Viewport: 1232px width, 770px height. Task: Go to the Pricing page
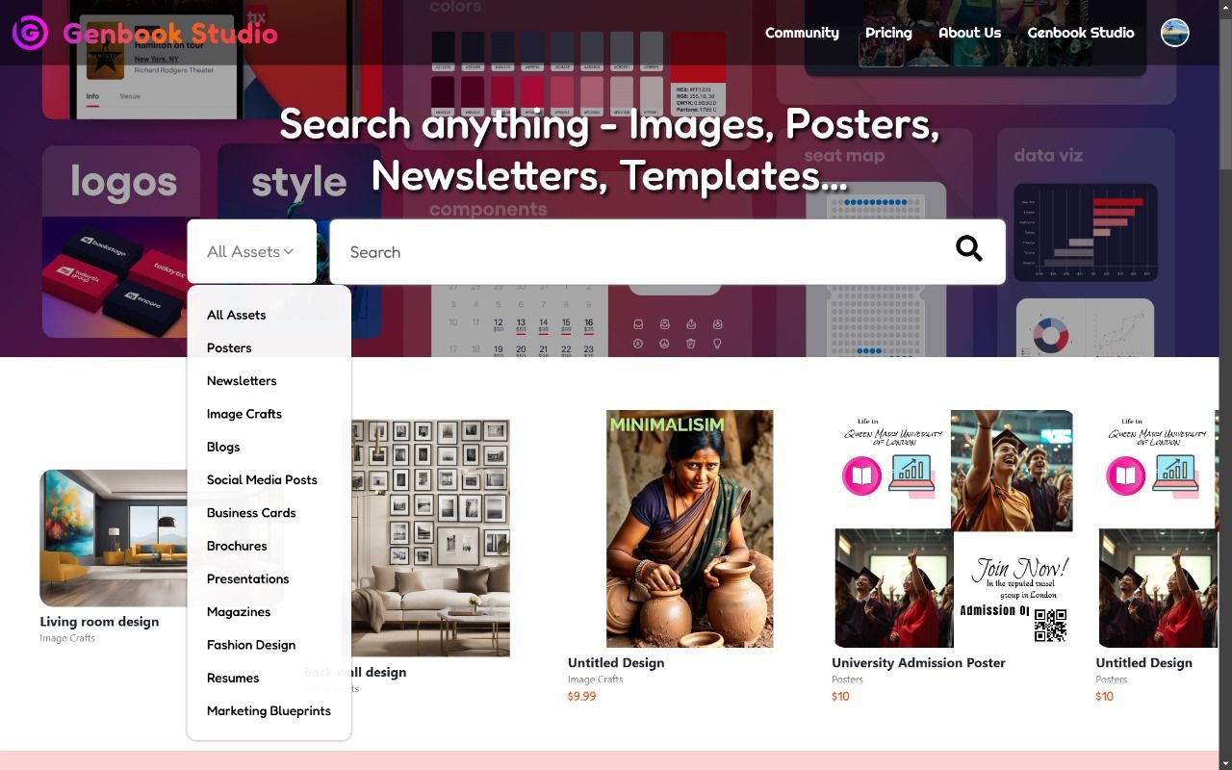coord(888,33)
